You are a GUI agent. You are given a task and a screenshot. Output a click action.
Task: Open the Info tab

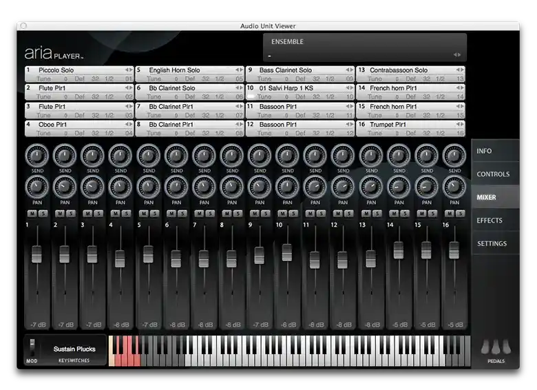tap(495, 151)
